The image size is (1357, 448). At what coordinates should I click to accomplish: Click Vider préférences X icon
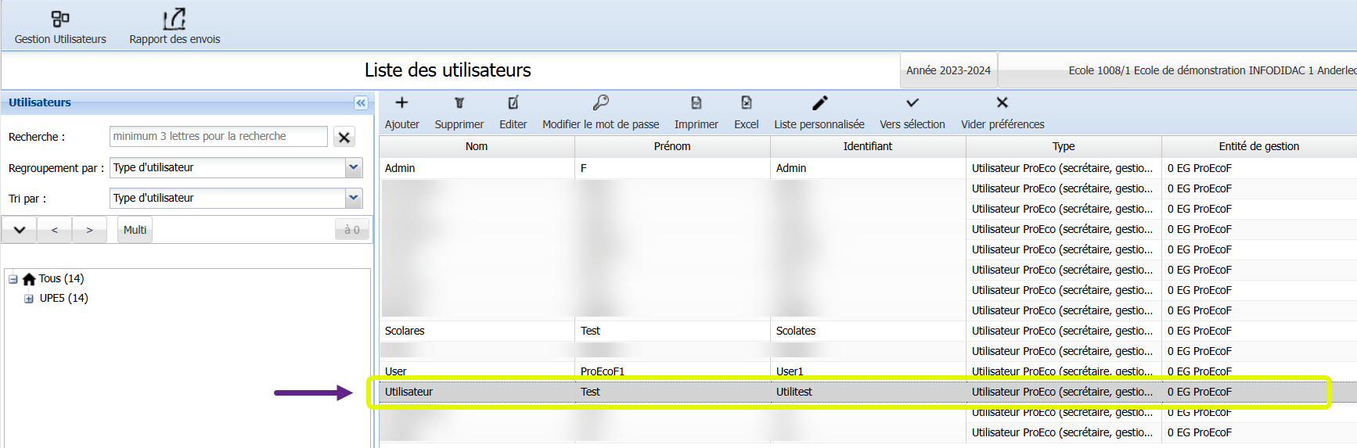pos(1002,103)
